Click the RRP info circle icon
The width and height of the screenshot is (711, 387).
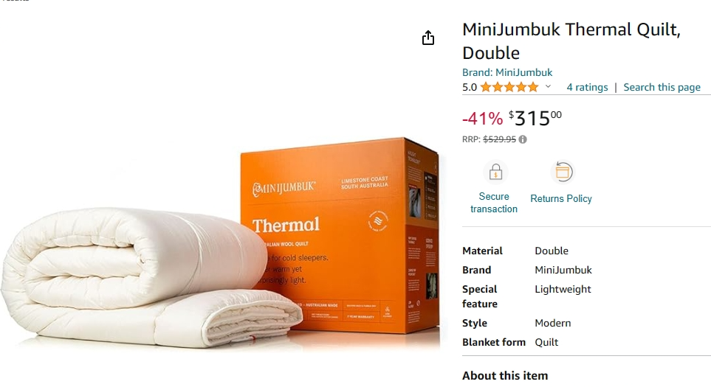tap(523, 139)
